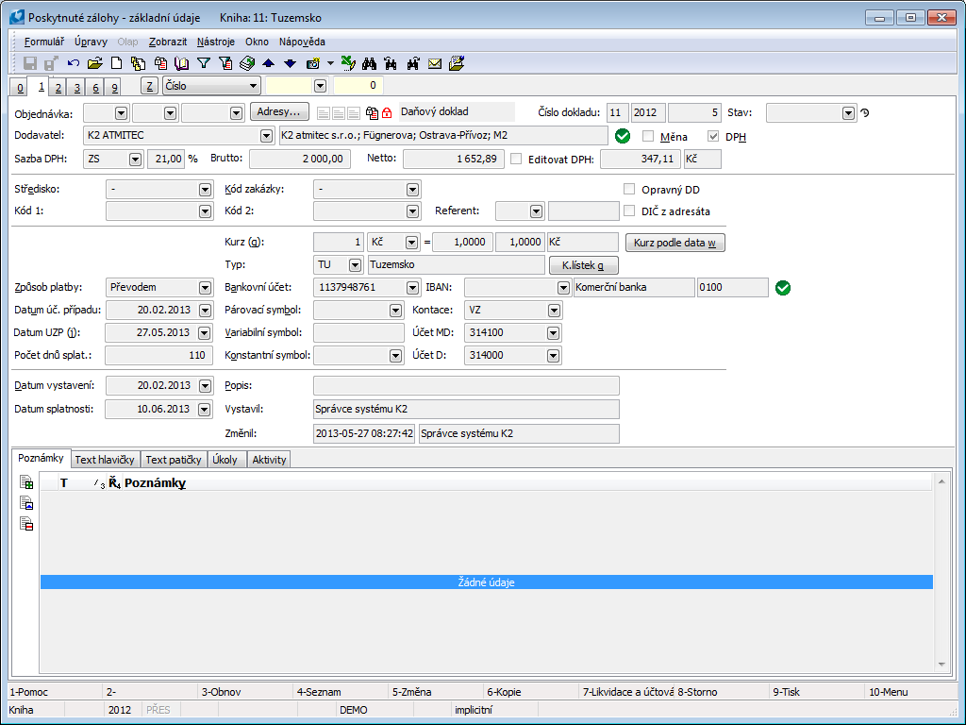The height and width of the screenshot is (725, 966).
Task: Switch to the Text hlavičky tab
Action: pyautogui.click(x=106, y=460)
